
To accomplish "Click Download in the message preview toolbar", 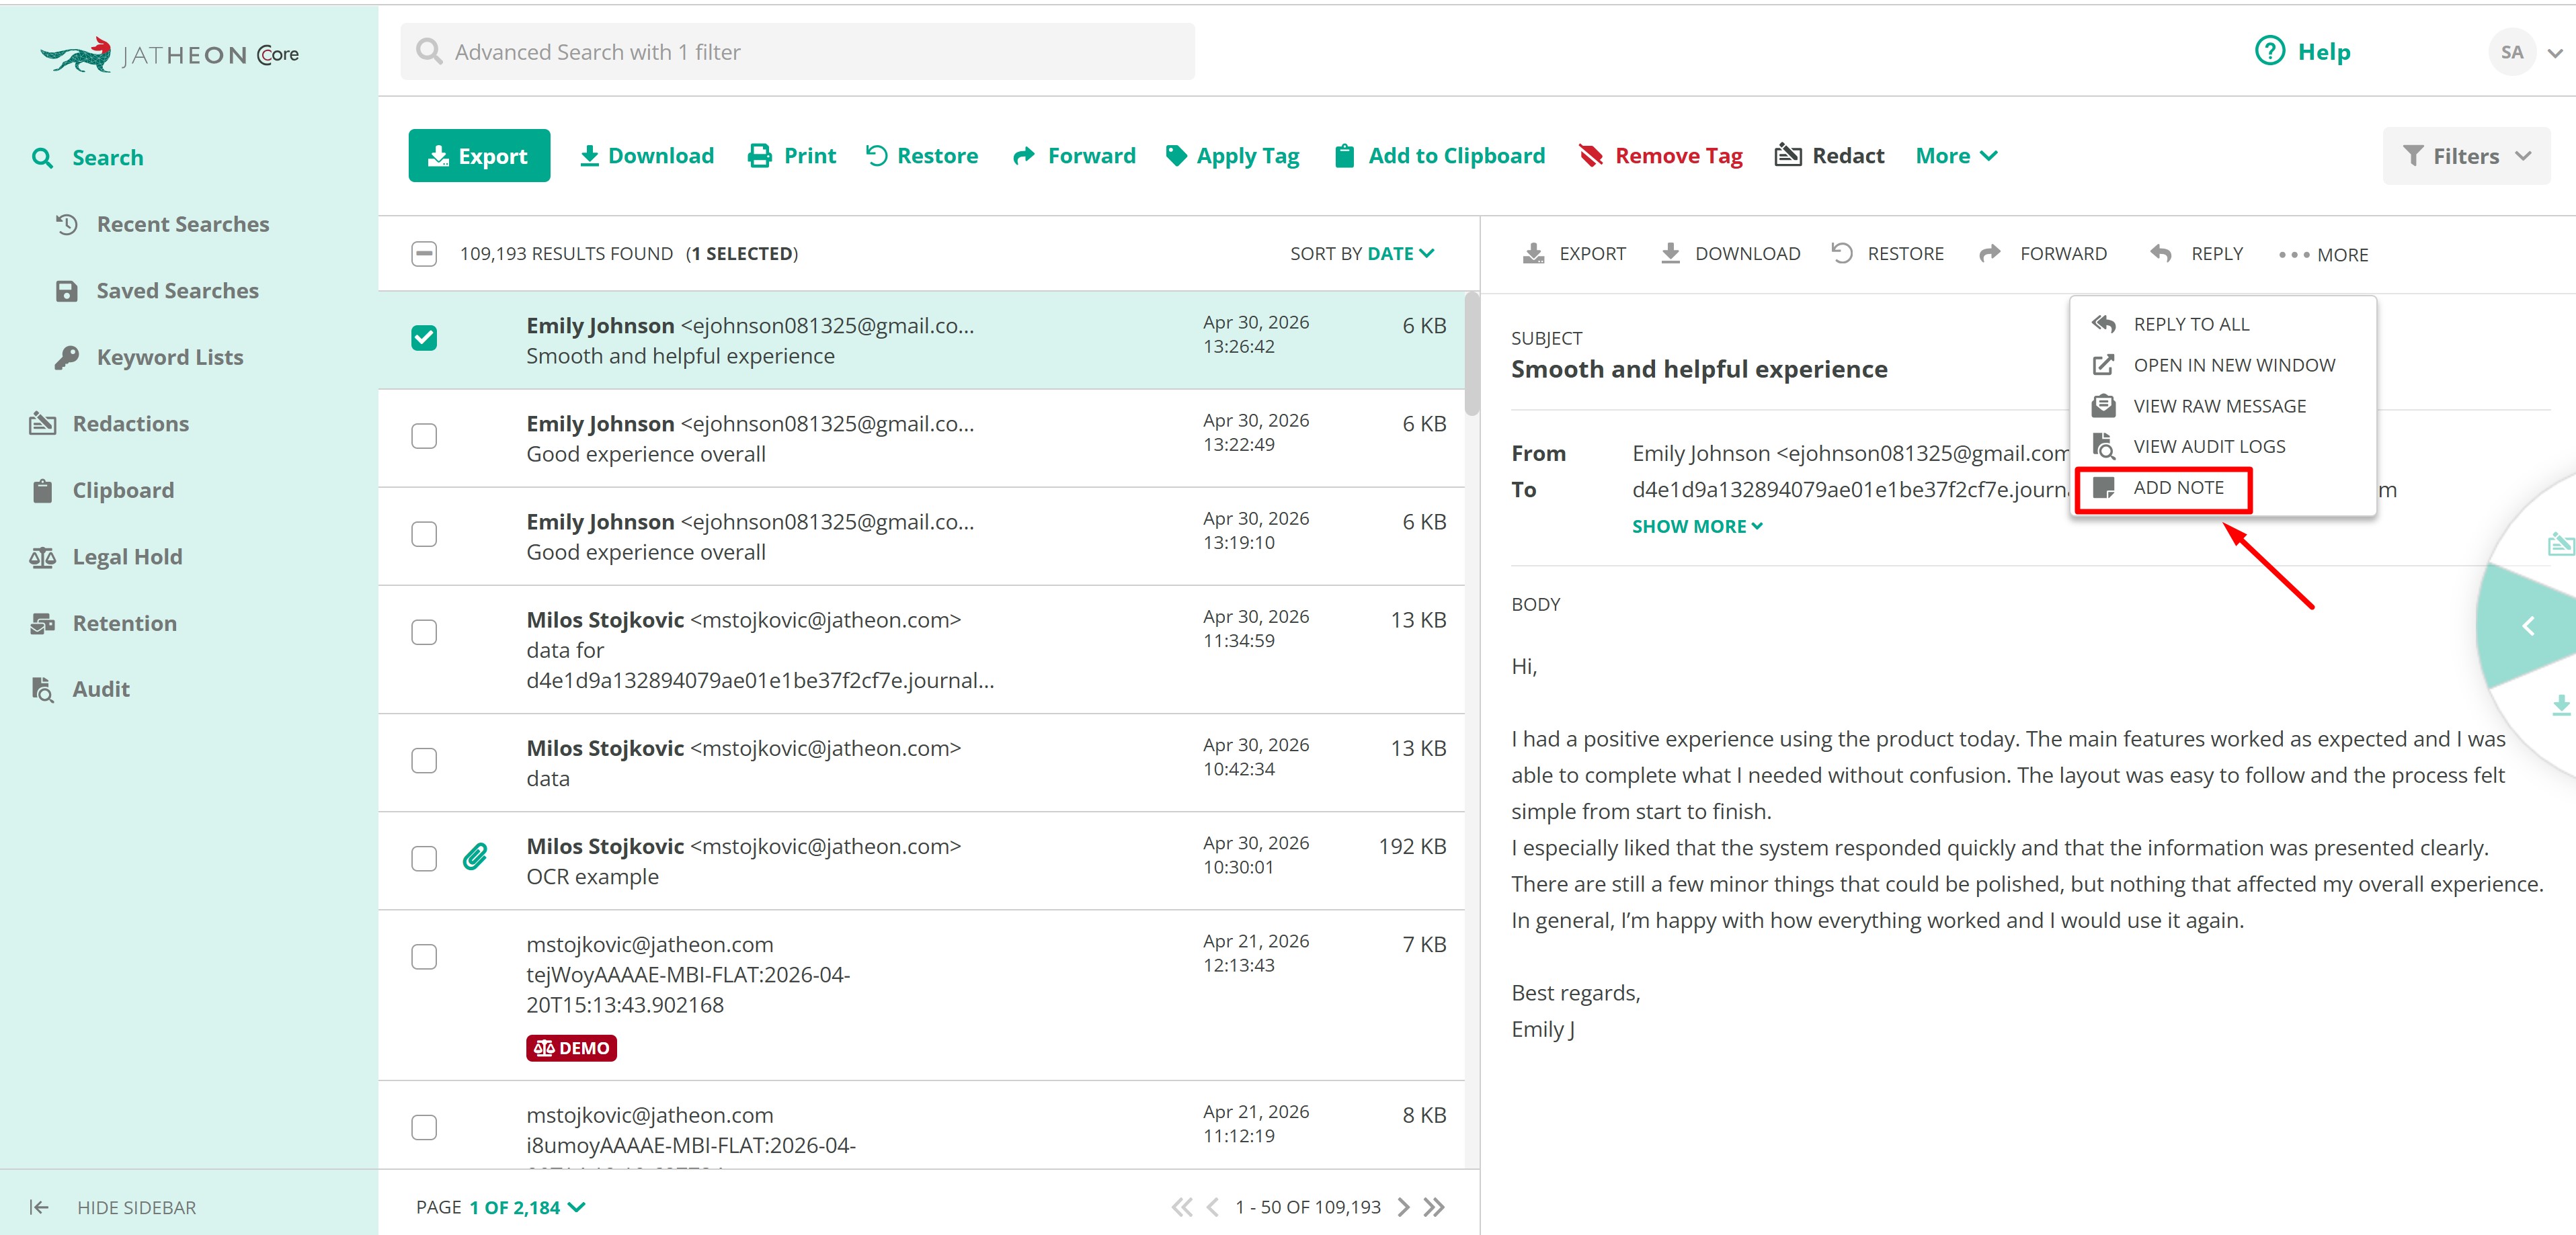I will coord(1730,254).
